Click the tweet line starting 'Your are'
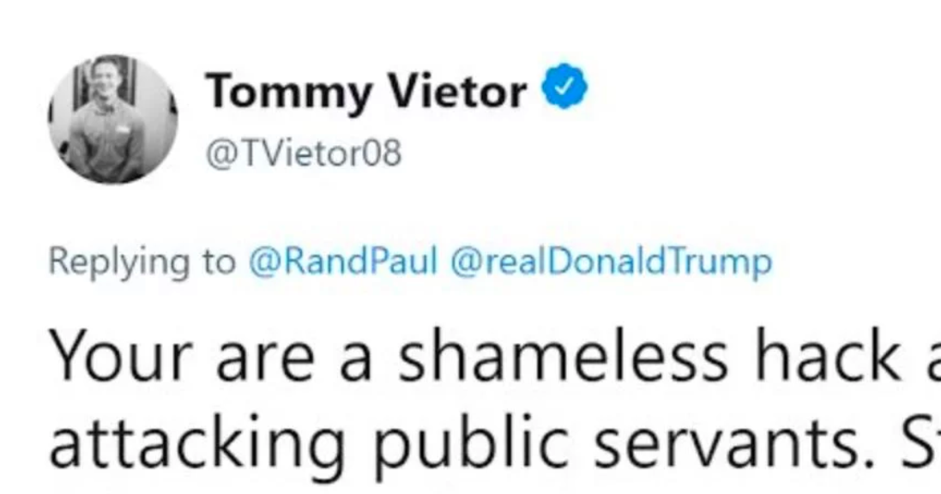This screenshot has height=494, width=941. point(494,357)
